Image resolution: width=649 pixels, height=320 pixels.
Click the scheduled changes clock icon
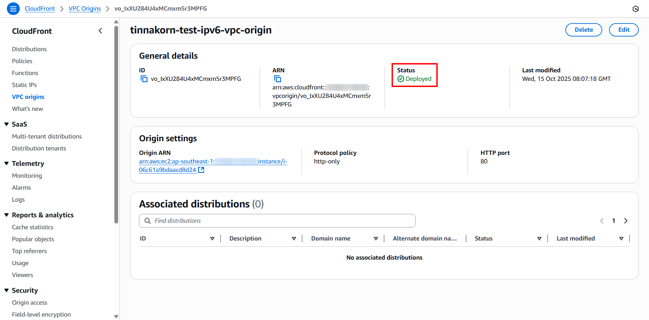[636, 9]
